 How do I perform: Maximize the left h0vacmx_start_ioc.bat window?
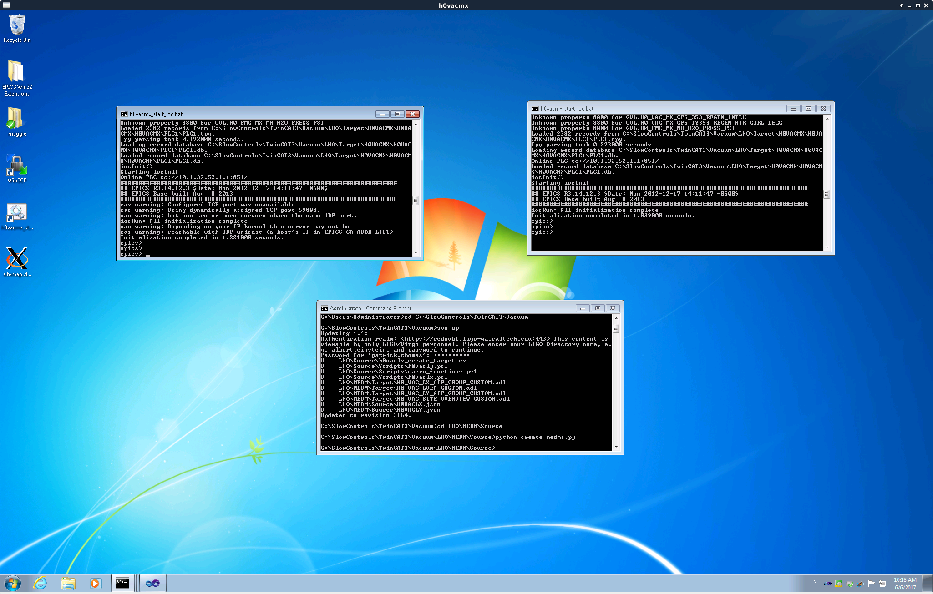click(397, 114)
